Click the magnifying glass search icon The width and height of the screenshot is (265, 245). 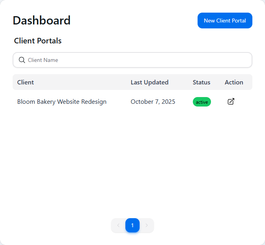click(22, 60)
